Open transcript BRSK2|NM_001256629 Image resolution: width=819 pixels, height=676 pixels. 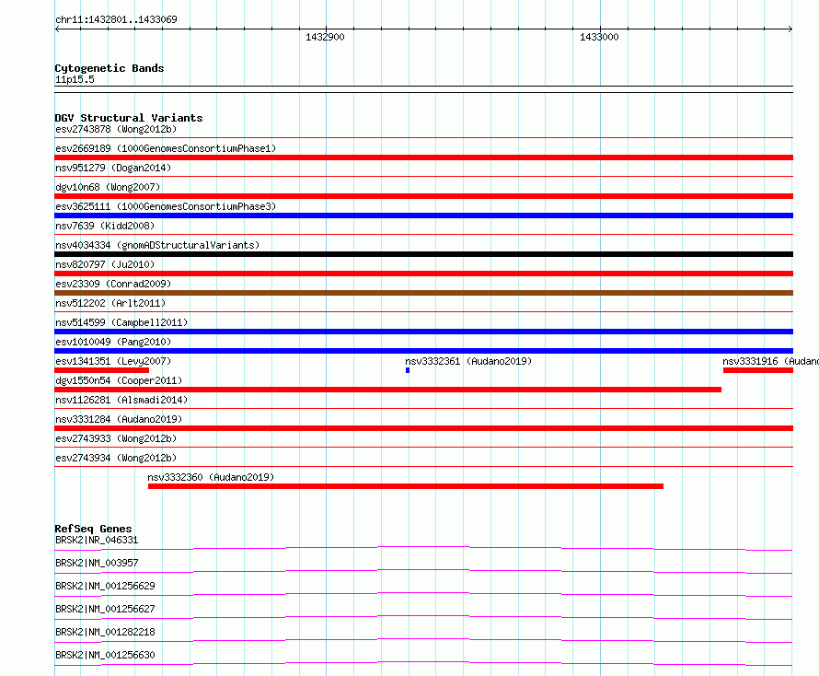pos(105,586)
